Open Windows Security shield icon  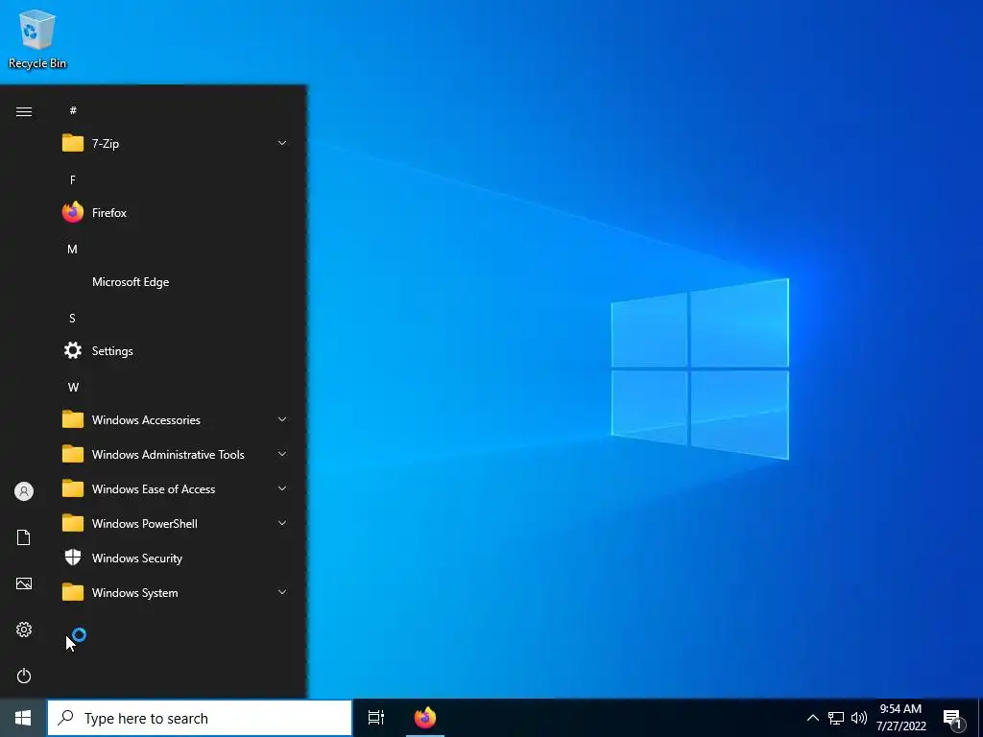tap(73, 558)
